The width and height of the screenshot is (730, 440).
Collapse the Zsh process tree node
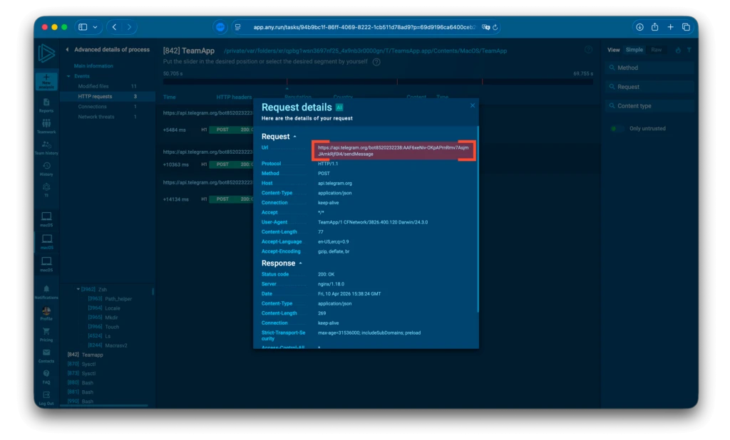[x=78, y=290]
